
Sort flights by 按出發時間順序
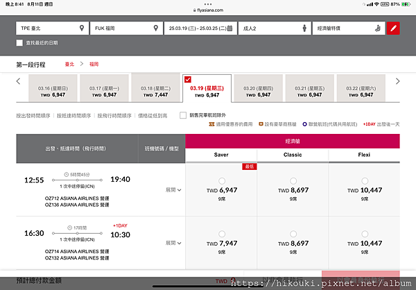point(33,116)
